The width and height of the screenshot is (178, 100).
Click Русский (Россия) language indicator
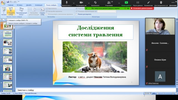31,93
